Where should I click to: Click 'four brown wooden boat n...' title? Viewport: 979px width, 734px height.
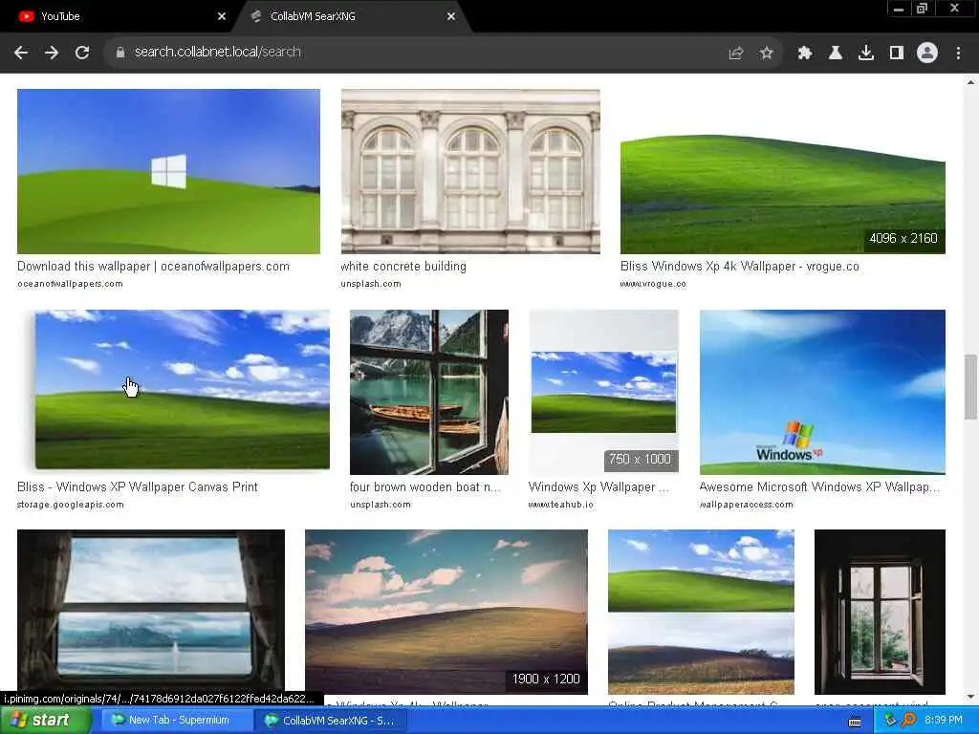(x=425, y=486)
